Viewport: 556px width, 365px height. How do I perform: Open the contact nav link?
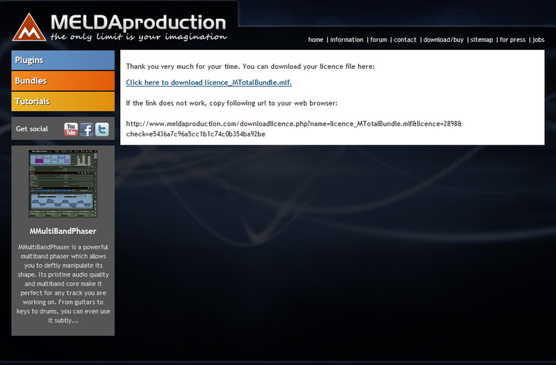click(405, 40)
